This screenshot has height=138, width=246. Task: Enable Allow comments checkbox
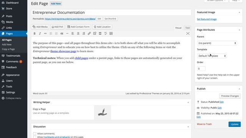coord(35,133)
